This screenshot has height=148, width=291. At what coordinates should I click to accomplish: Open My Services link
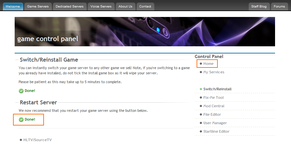click(214, 72)
